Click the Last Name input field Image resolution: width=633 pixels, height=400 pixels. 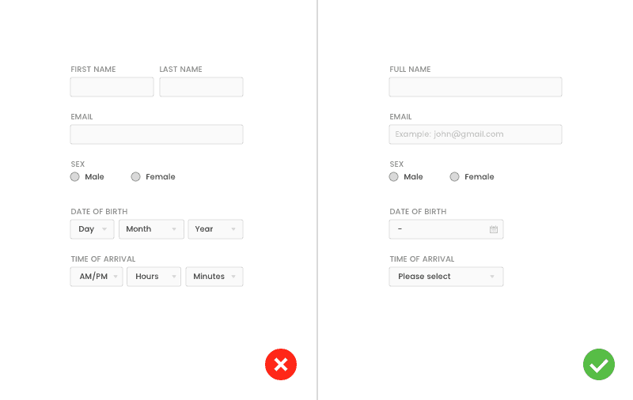coord(201,87)
